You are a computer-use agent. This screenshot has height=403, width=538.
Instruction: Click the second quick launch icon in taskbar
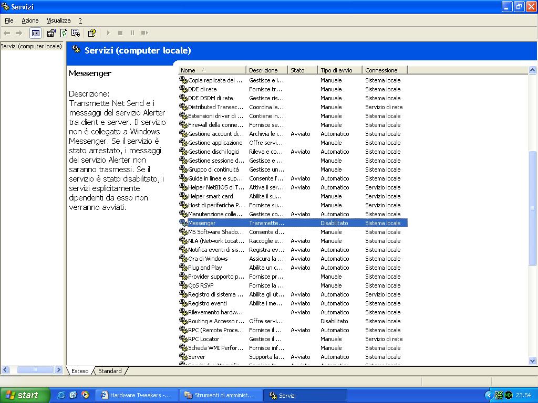73,395
